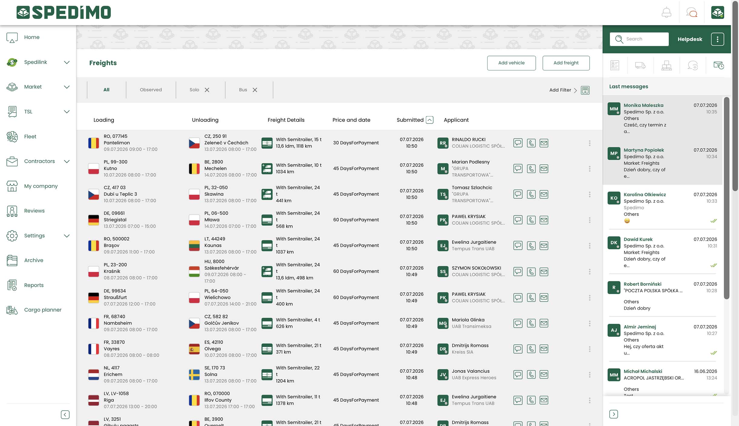Image resolution: width=739 pixels, height=426 pixels.
Task: Open My company page
Action: point(41,186)
